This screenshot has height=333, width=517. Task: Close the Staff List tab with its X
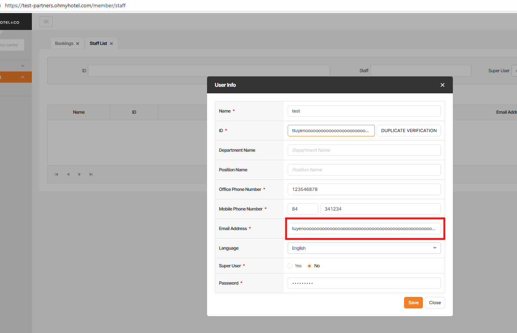click(111, 44)
